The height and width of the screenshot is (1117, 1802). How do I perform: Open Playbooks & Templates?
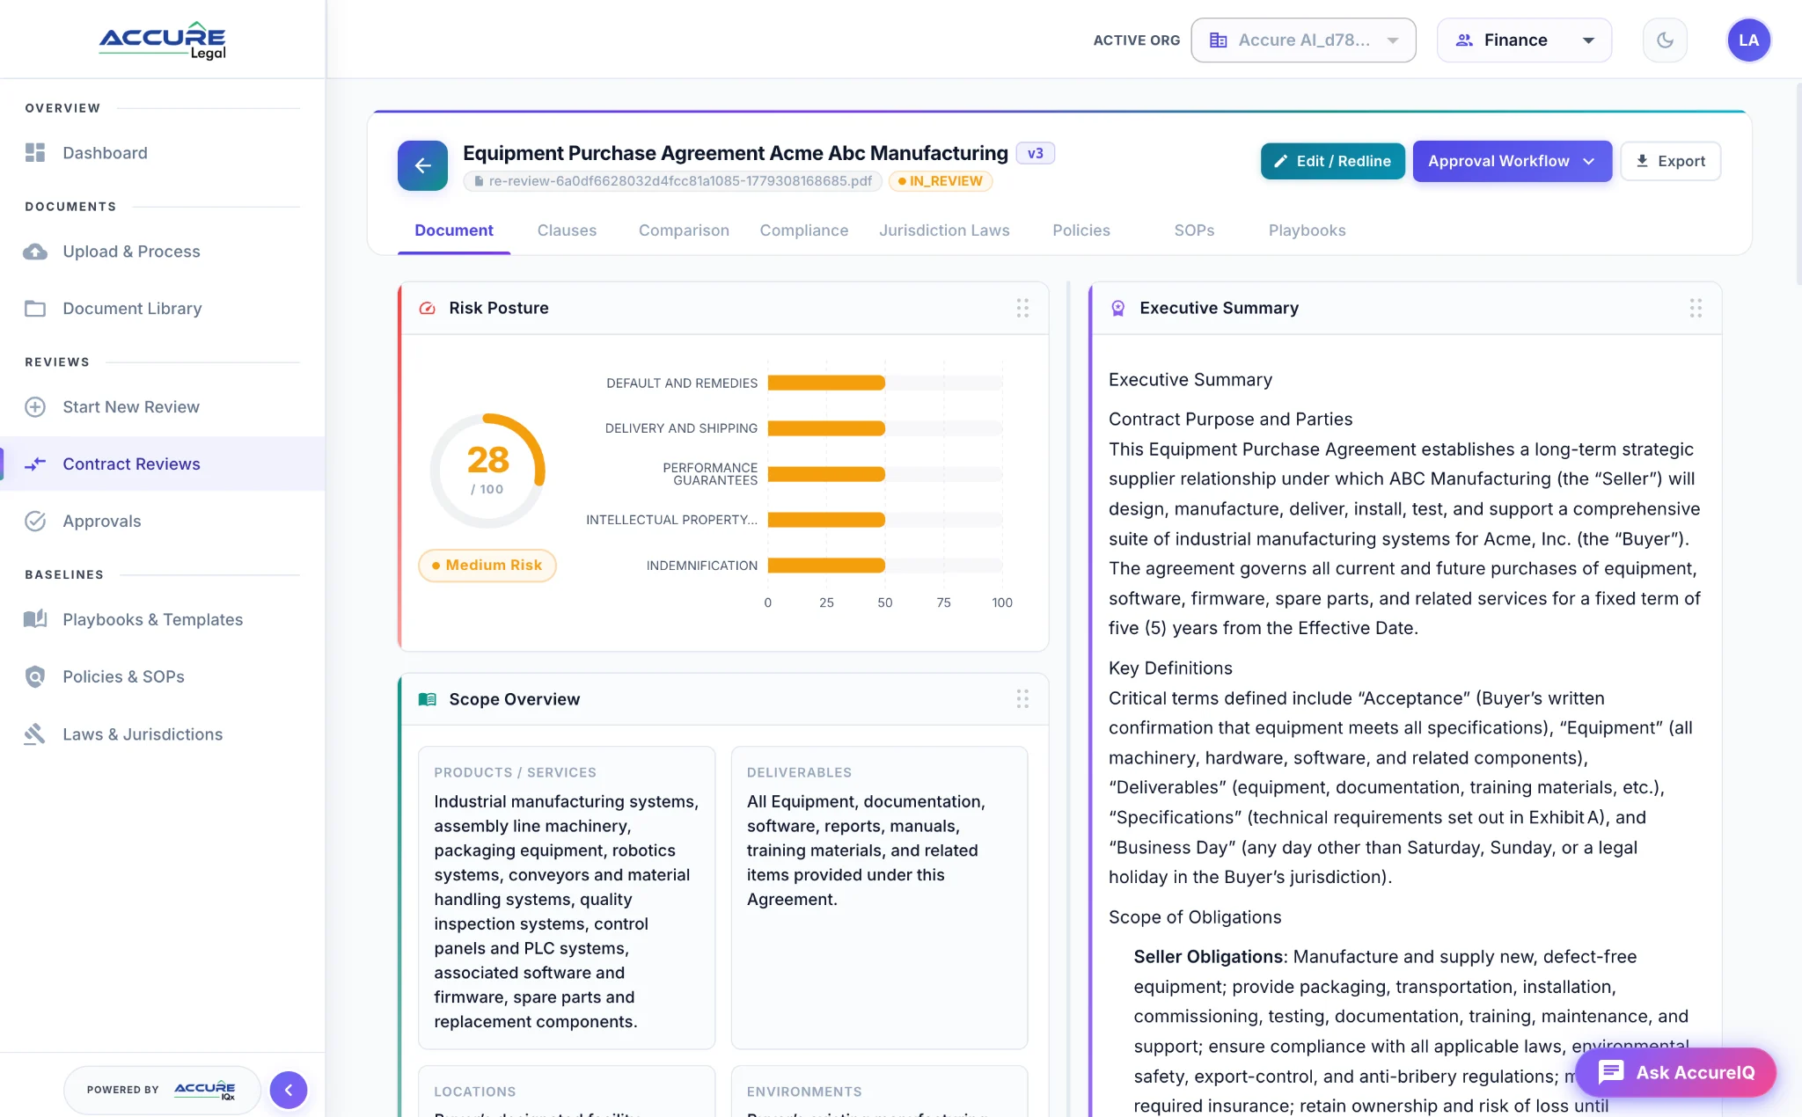click(163, 619)
